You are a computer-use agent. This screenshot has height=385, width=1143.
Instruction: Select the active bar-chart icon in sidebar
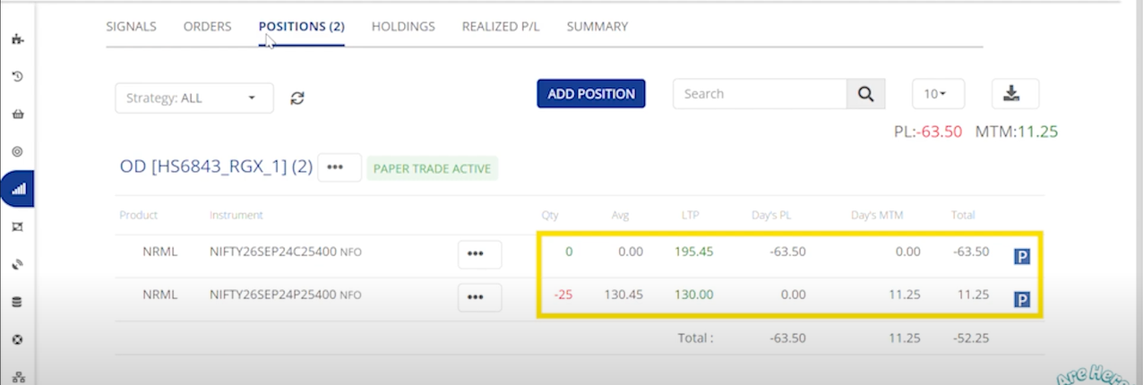point(18,189)
